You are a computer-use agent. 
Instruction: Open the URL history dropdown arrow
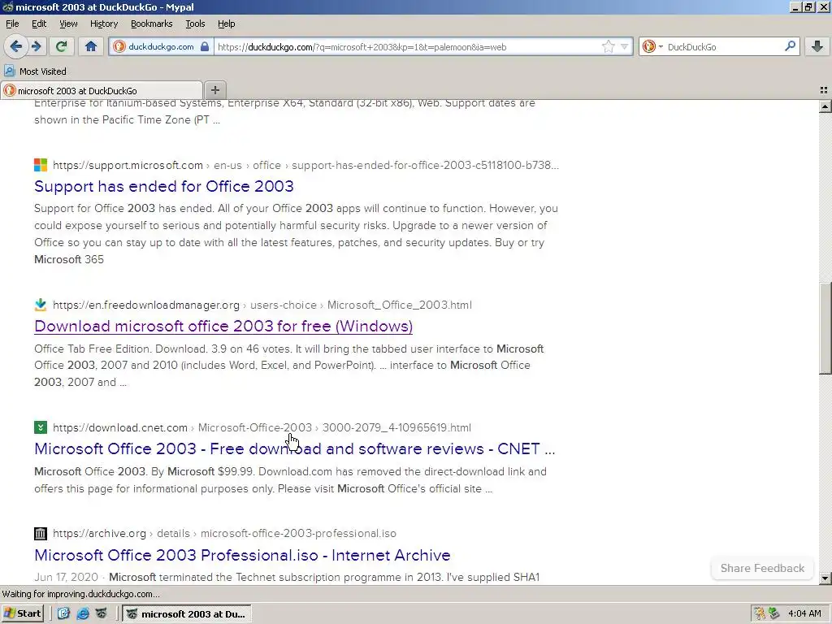(625, 46)
